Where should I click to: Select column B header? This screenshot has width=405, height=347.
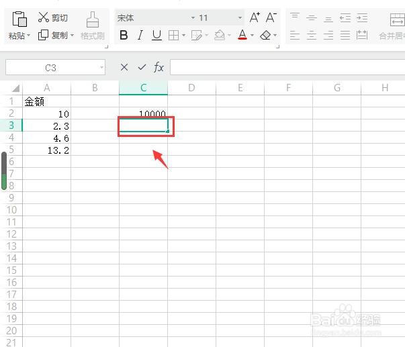point(95,88)
